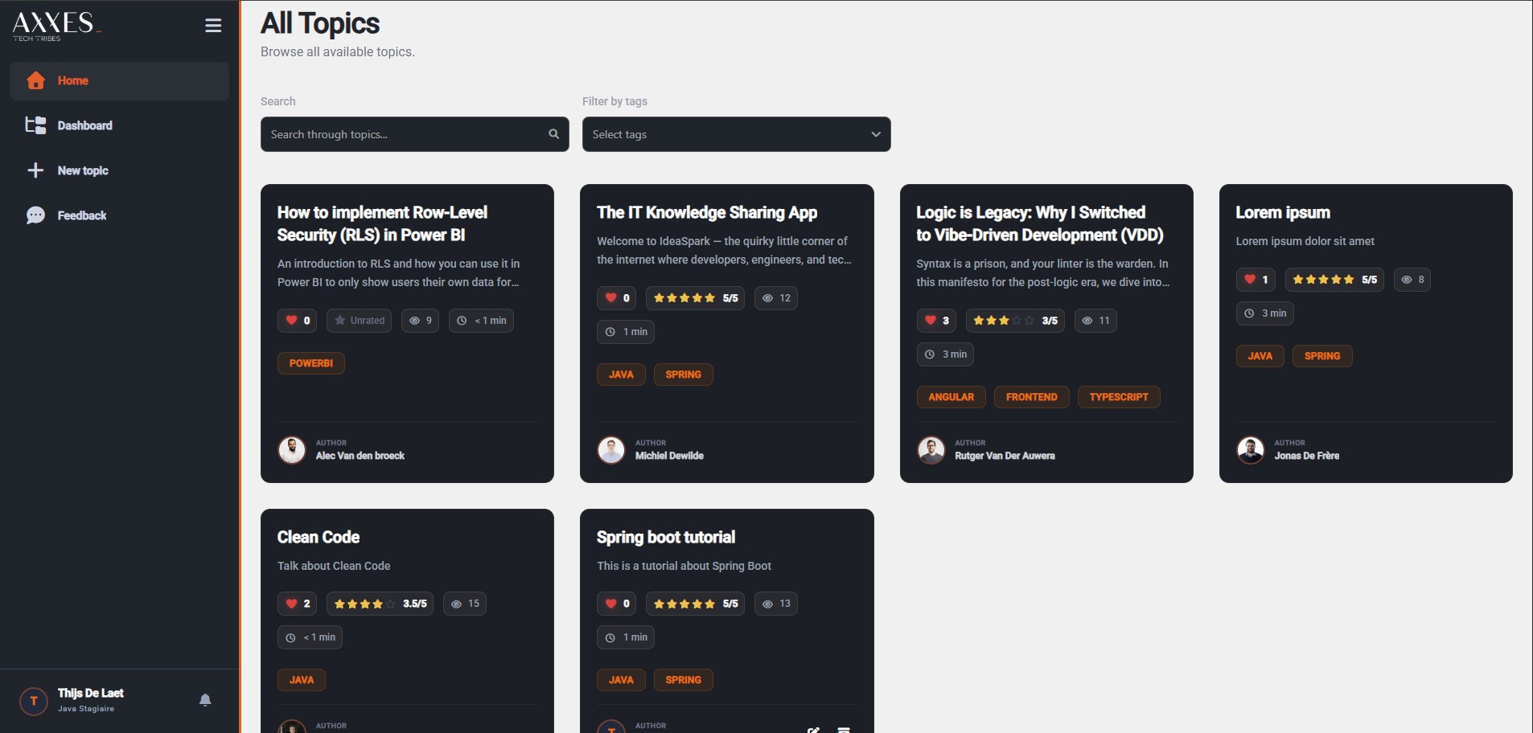
Task: Click the 9 views eye badge on RLS card
Action: [420, 321]
